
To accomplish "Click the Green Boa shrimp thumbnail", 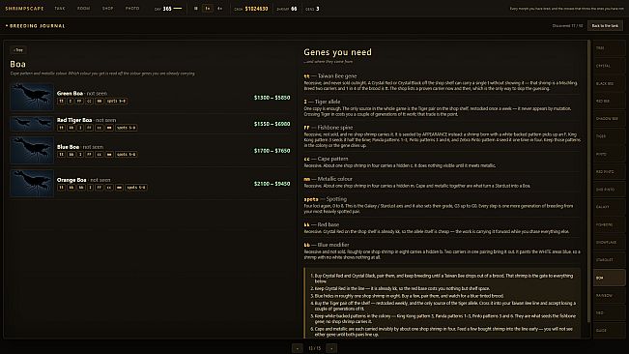I will pyautogui.click(x=32, y=97).
